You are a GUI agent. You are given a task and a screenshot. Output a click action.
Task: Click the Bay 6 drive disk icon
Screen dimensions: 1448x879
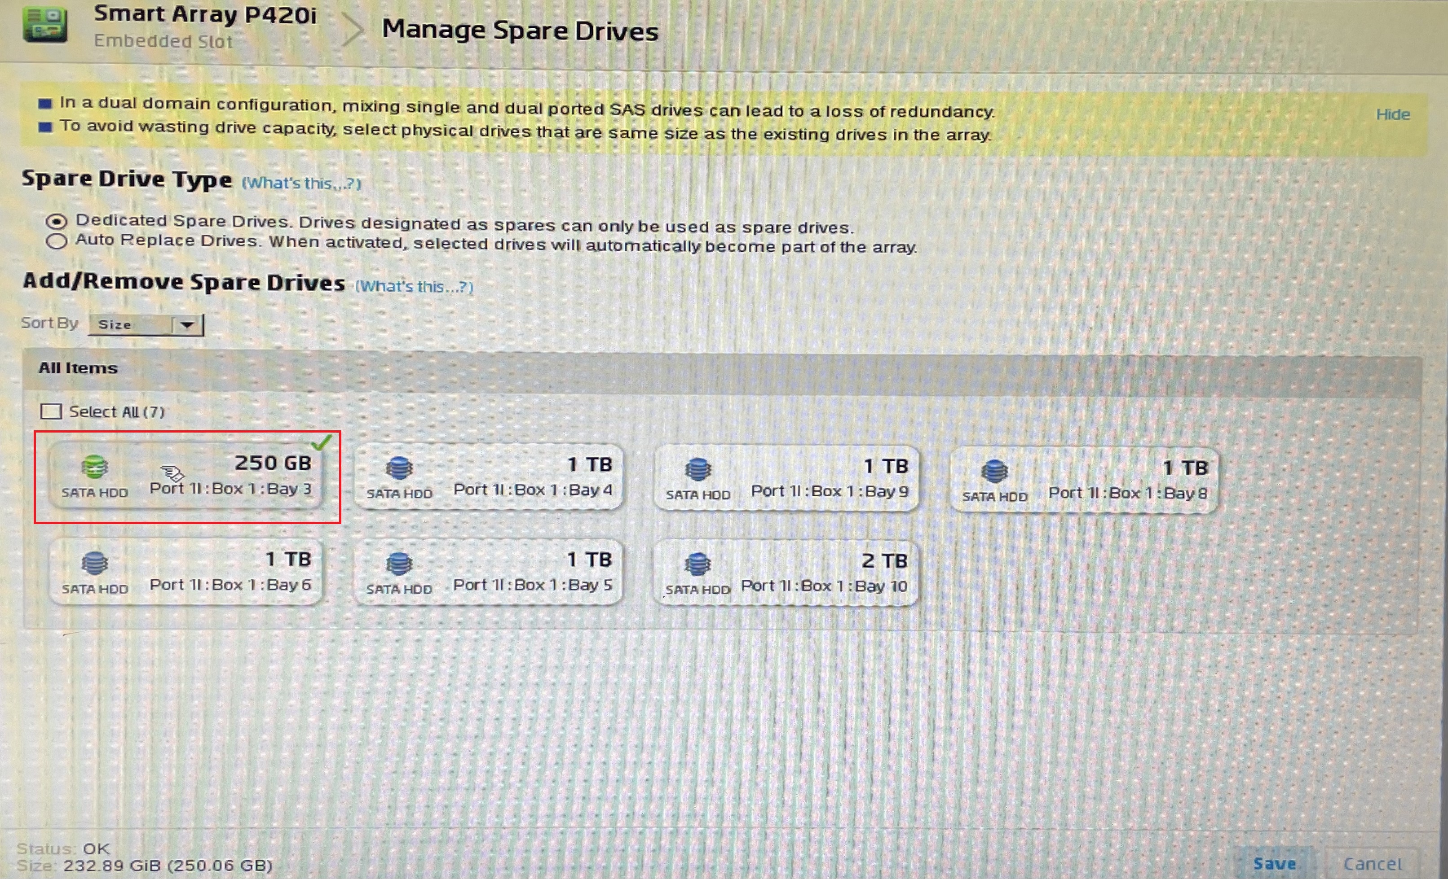tap(95, 563)
